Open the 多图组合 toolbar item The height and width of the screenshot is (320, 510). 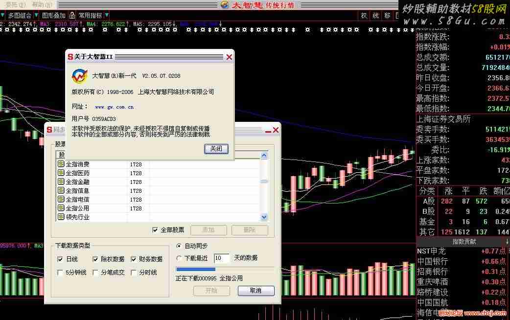[x=19, y=15]
